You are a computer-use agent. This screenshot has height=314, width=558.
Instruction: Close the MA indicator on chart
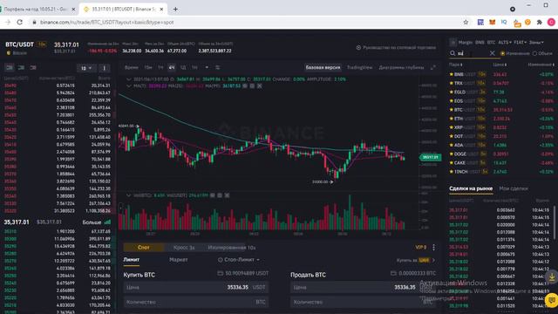[x=260, y=86]
